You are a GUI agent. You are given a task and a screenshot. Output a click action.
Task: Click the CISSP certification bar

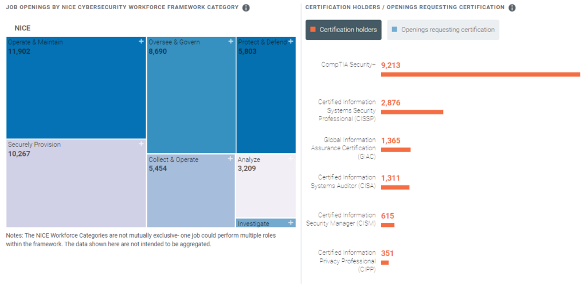click(412, 112)
